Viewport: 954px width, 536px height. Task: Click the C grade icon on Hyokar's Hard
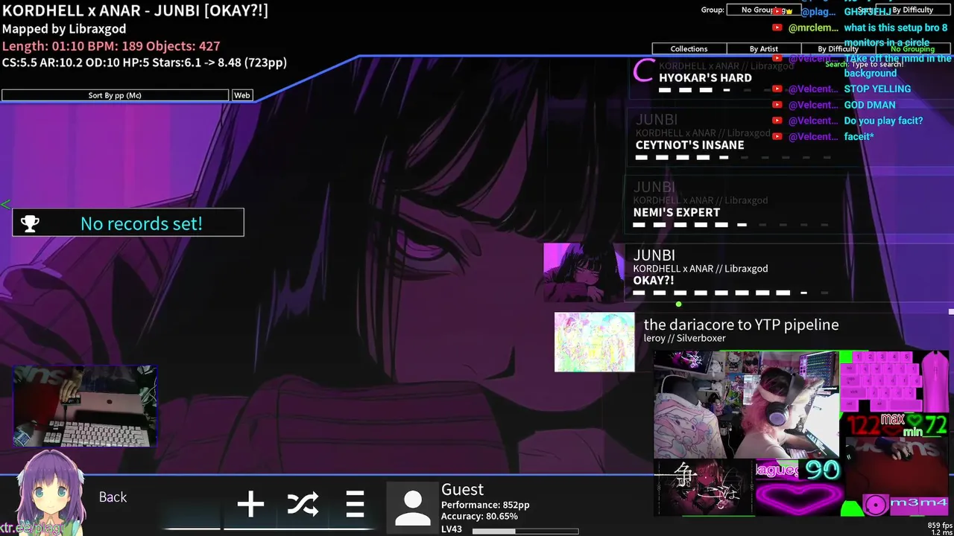point(642,71)
